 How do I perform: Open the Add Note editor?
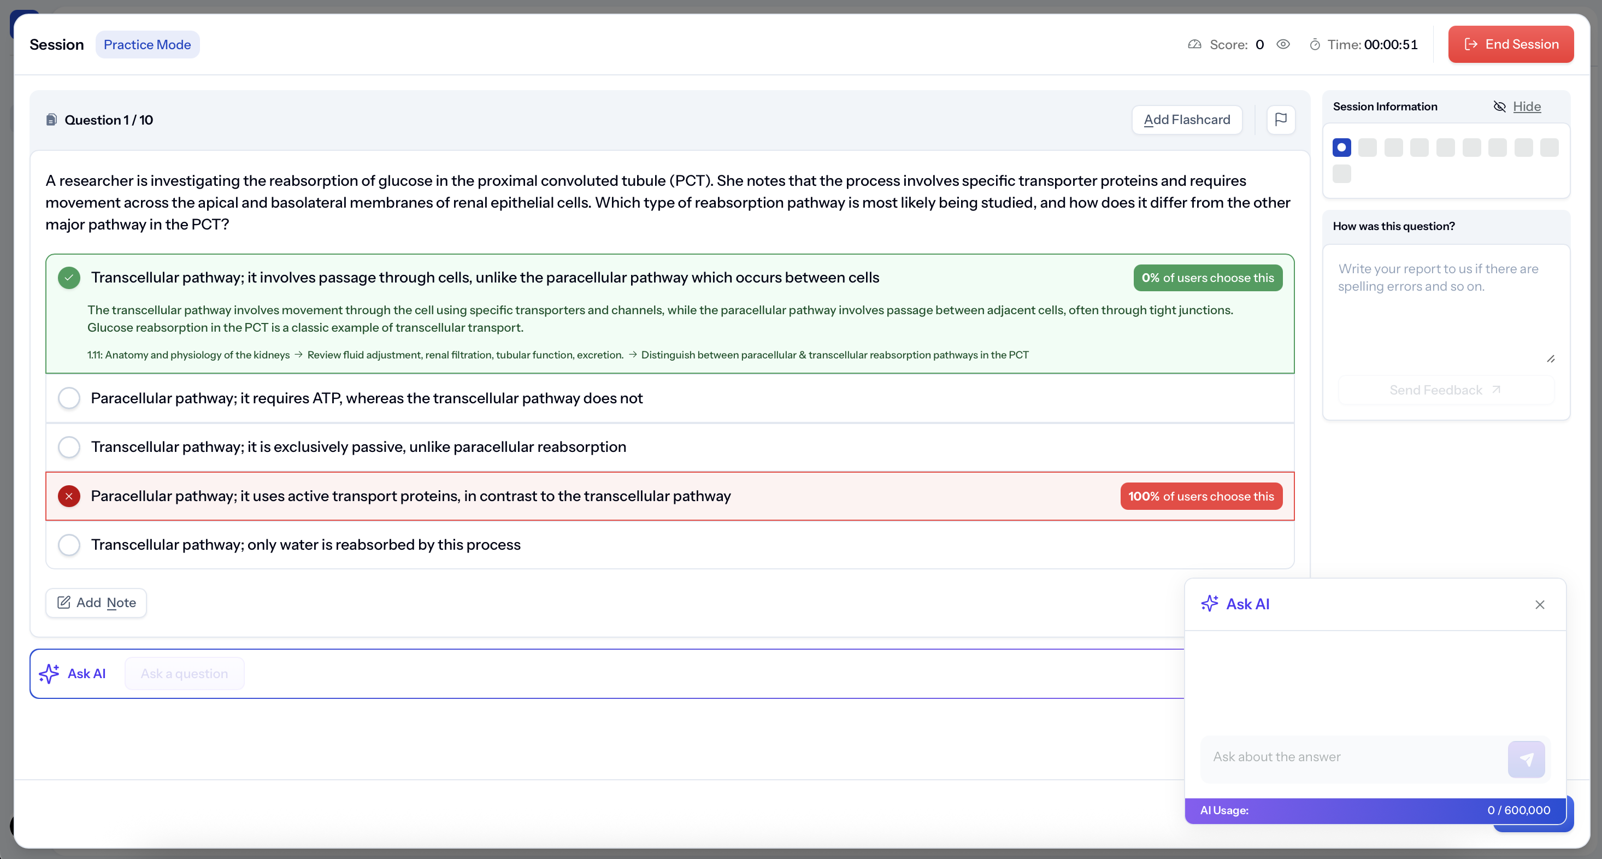pos(96,603)
